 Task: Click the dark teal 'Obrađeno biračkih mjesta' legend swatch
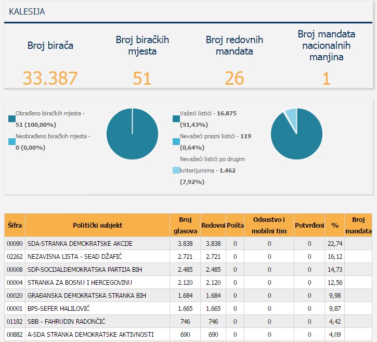click(12, 119)
